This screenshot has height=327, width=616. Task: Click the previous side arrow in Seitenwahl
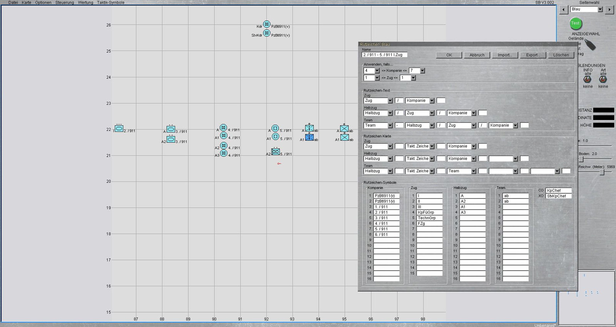point(564,10)
